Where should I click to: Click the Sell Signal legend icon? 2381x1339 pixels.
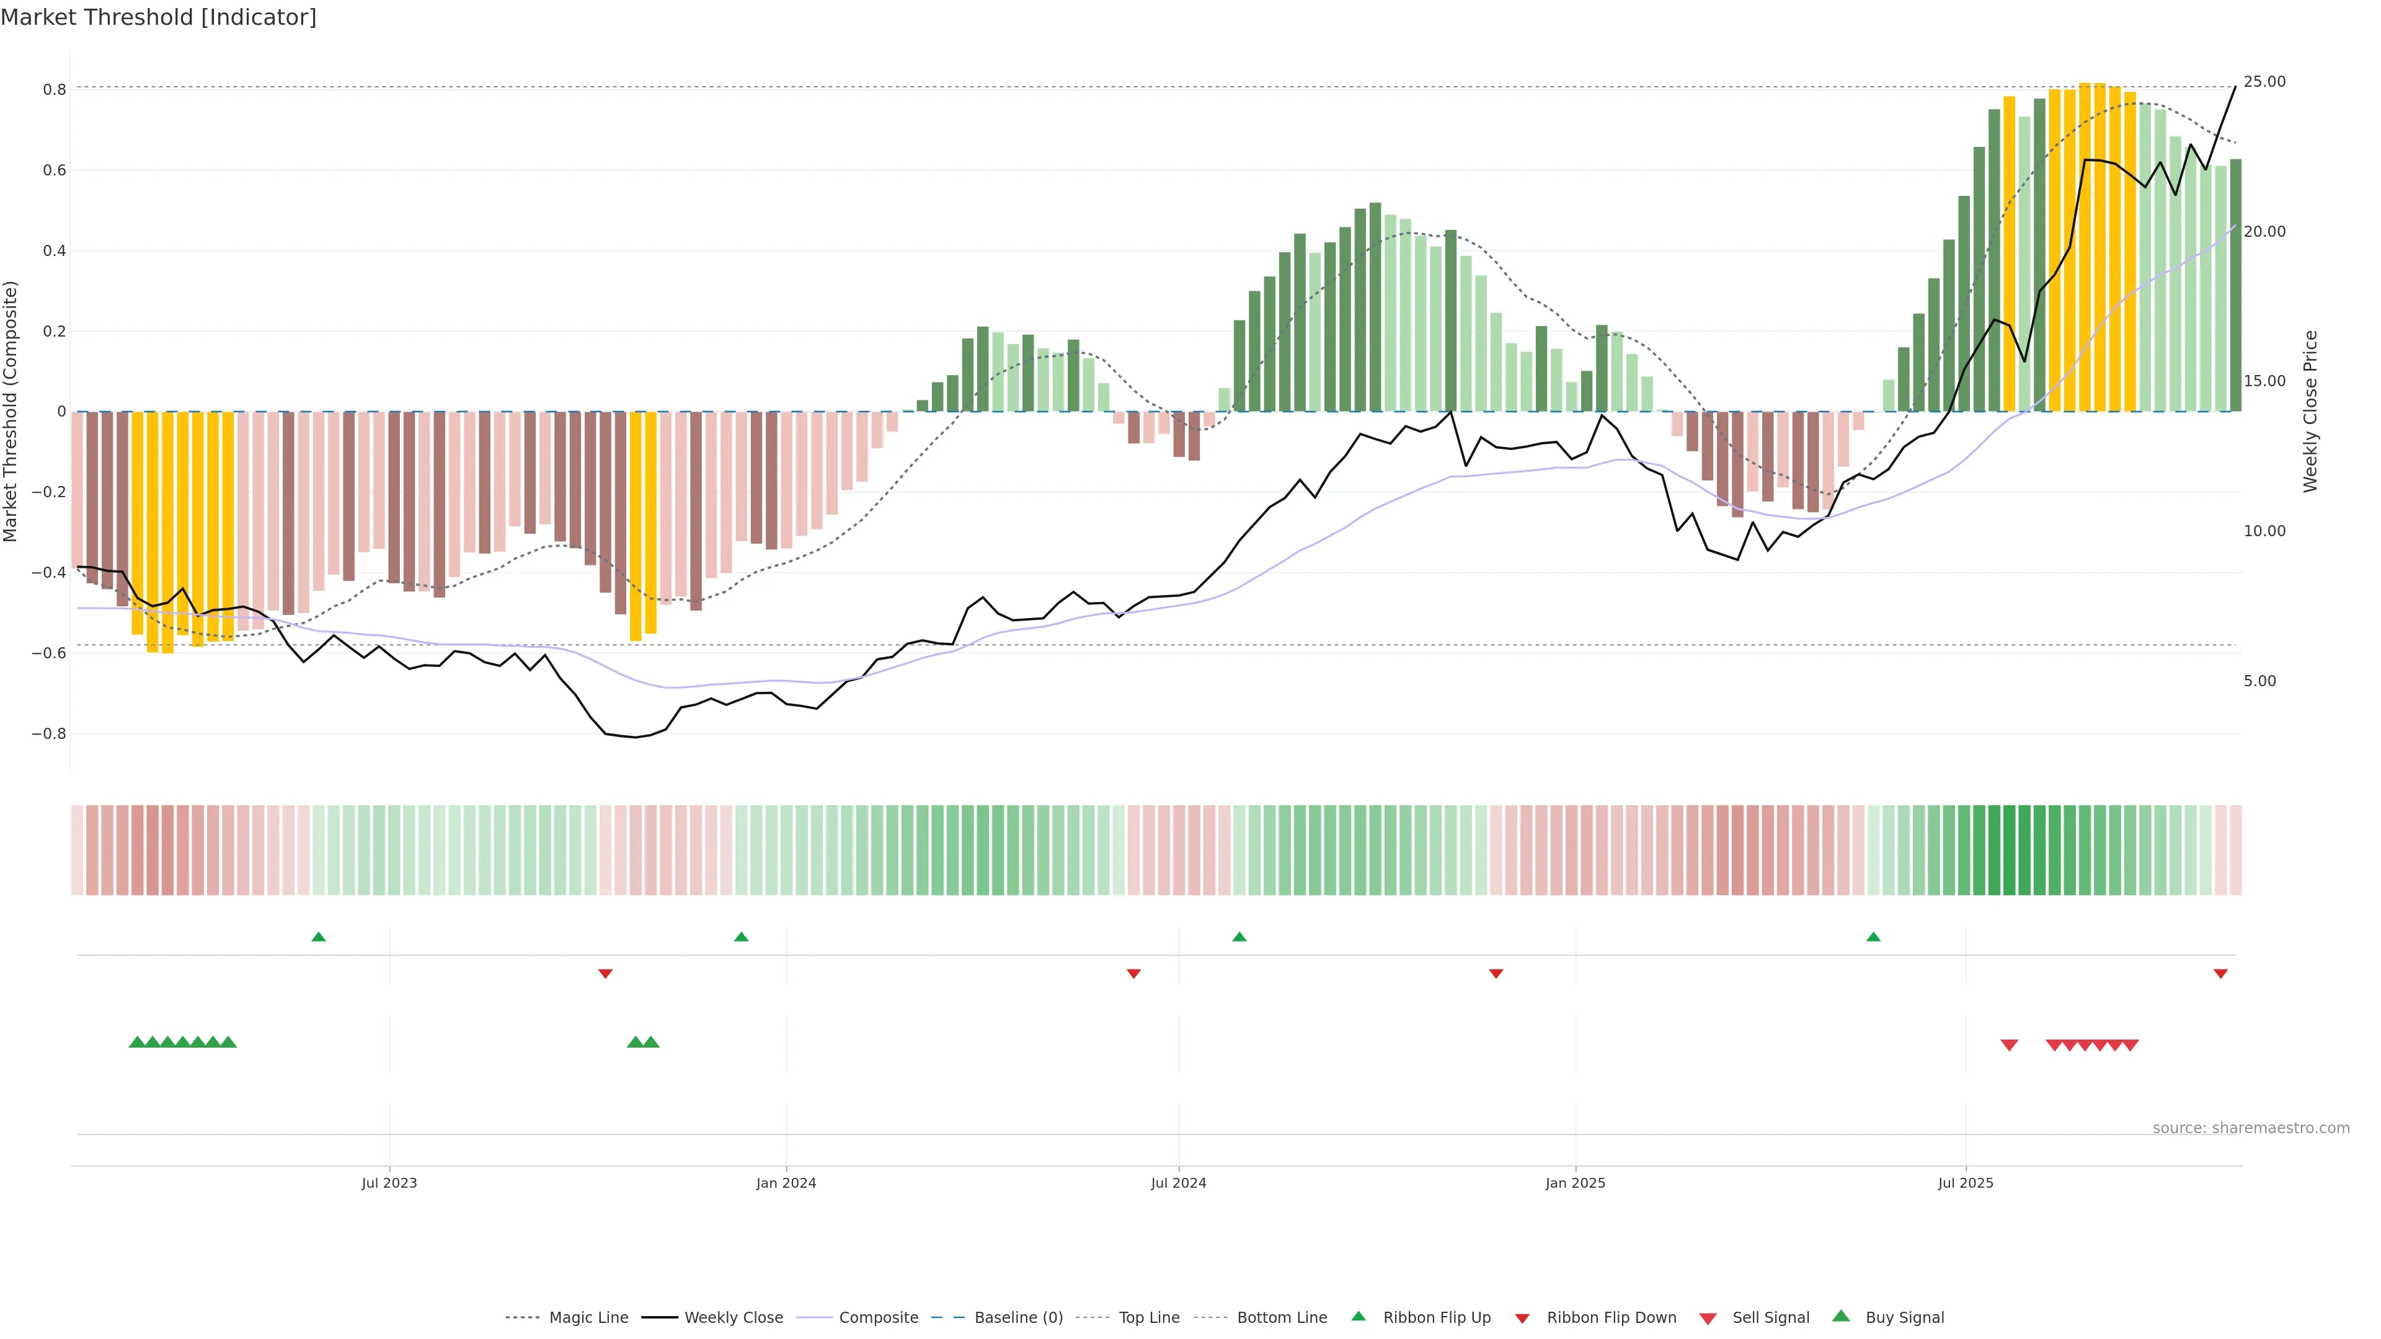click(1707, 1319)
